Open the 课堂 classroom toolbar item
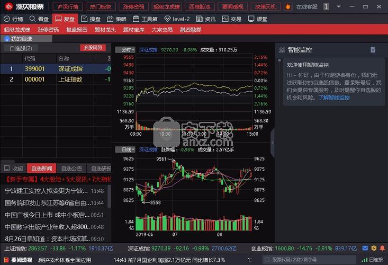The width and height of the screenshot is (388, 265). tap(258, 19)
